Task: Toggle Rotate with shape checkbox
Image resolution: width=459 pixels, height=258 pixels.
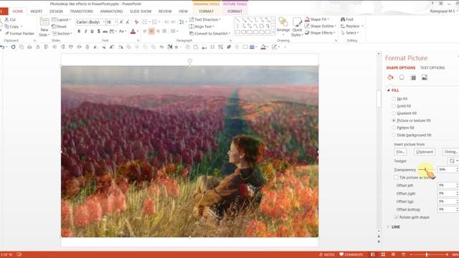Action: pos(396,217)
